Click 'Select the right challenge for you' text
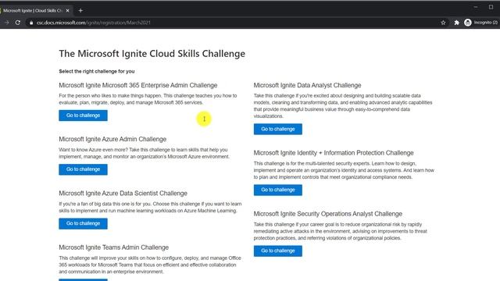The image size is (500, 281). point(97,71)
